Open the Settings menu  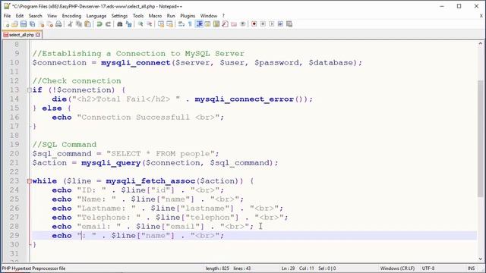[119, 16]
